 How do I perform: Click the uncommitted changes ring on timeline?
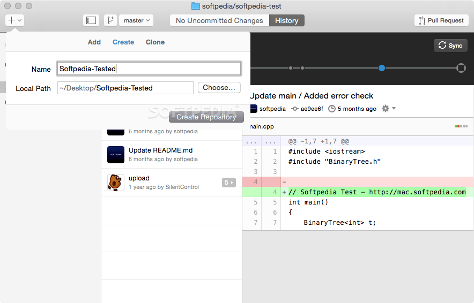click(x=461, y=68)
